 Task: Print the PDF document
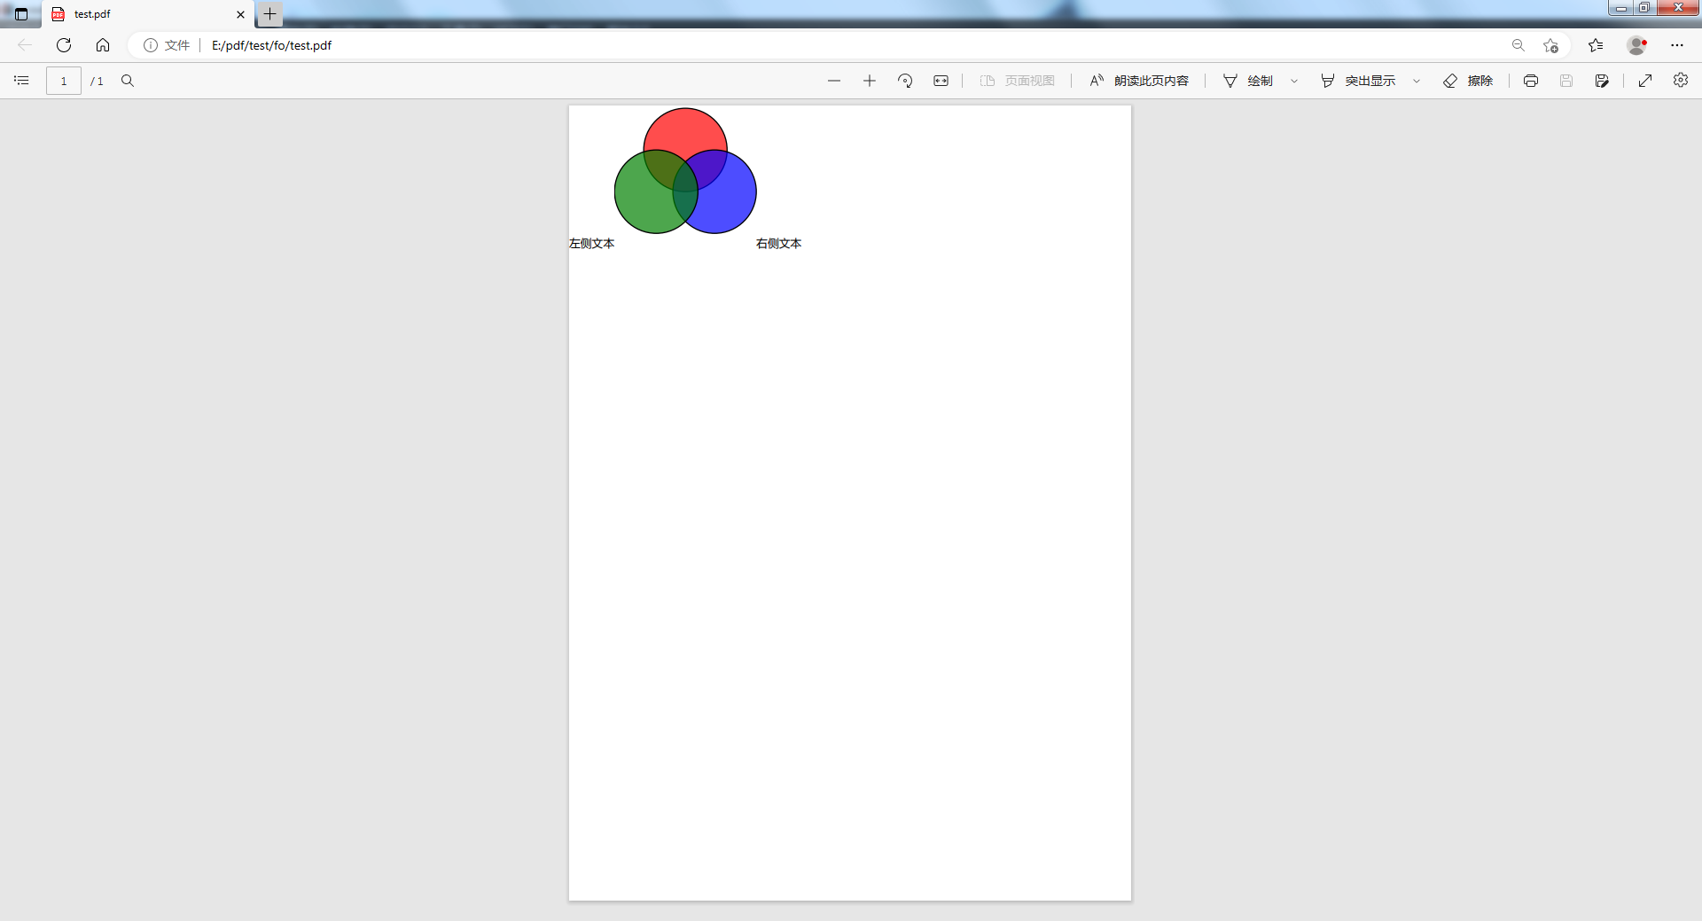[1531, 81]
